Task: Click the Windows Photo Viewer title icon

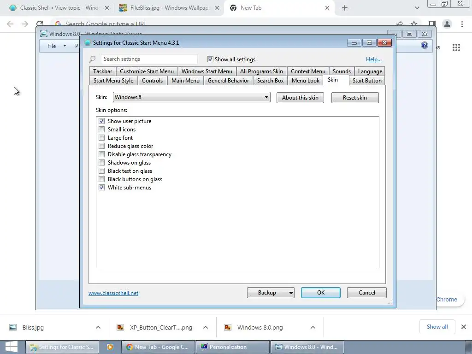Action: point(44,34)
